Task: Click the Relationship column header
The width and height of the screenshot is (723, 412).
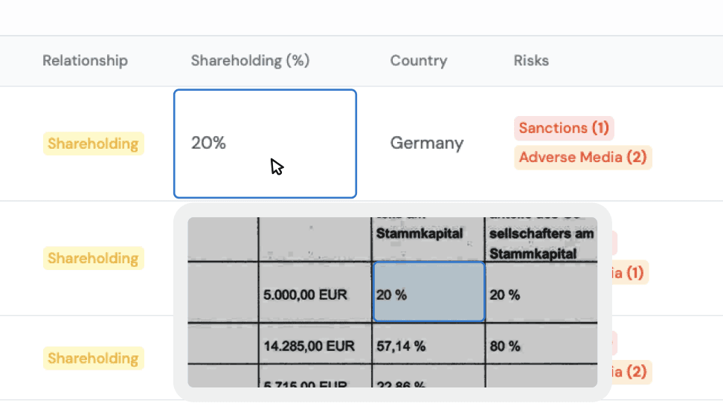Action: pyautogui.click(x=85, y=60)
